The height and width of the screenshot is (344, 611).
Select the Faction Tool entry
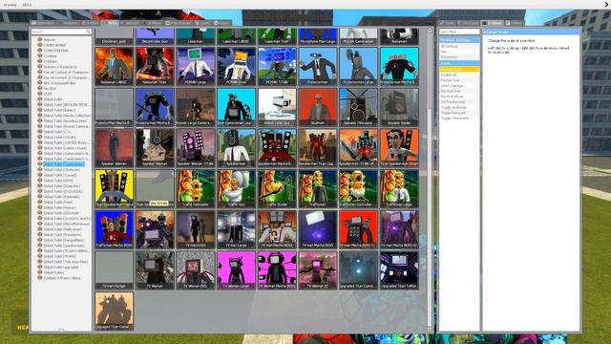click(x=459, y=80)
